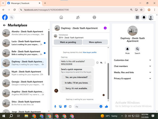Open the Friends icon in top navigation

pyautogui.click(x=78, y=17)
